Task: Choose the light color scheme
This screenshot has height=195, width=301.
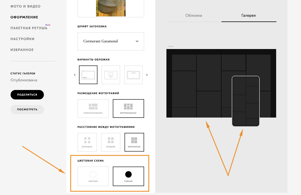Action: click(x=93, y=176)
